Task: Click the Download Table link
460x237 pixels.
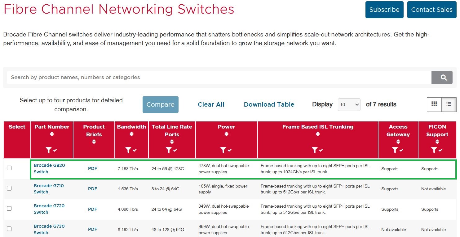Action: click(x=269, y=104)
